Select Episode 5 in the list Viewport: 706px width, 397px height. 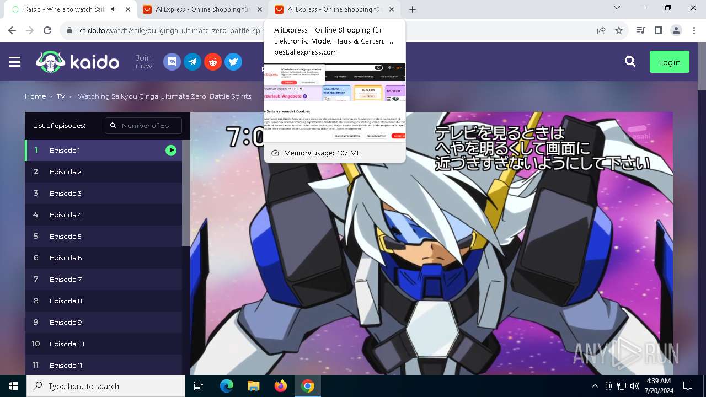[x=103, y=236]
